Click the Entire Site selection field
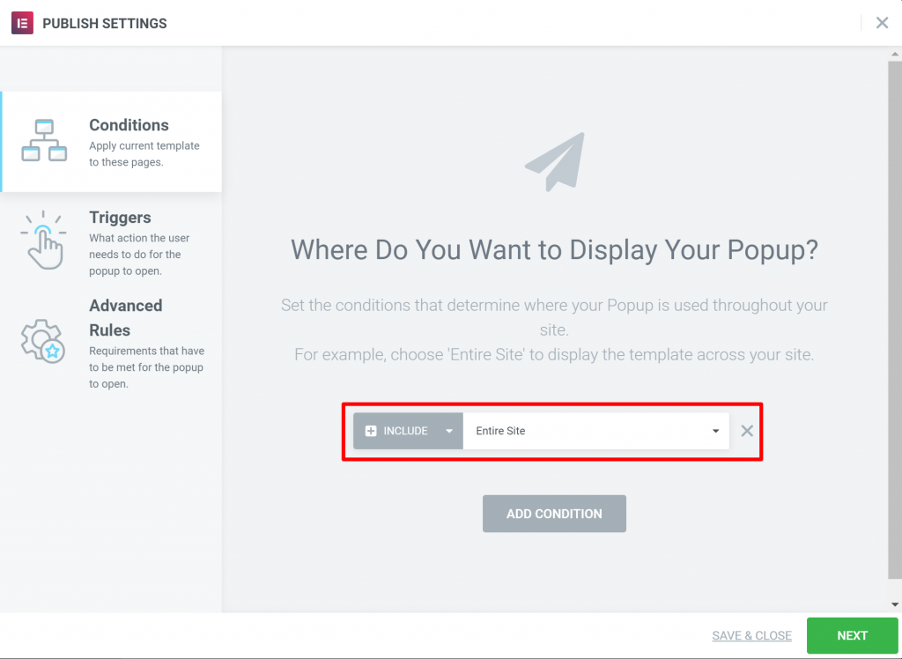Viewport: 902px width, 659px height. [x=581, y=431]
